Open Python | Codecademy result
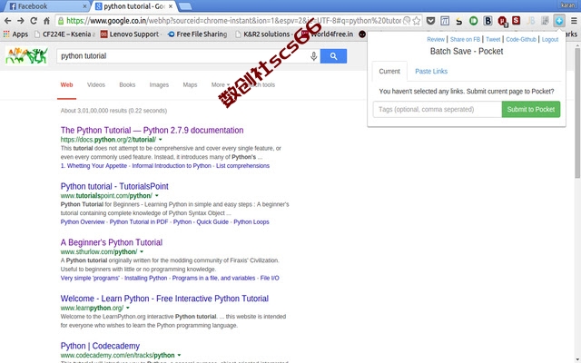This screenshot has height=363, width=581. [100, 346]
